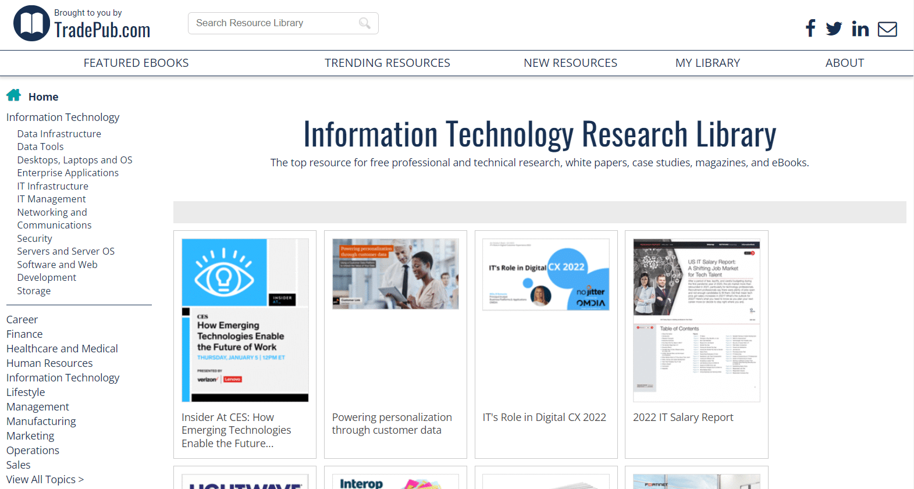The height and width of the screenshot is (489, 914).
Task: Click the Home sidebar link
Action: [44, 97]
